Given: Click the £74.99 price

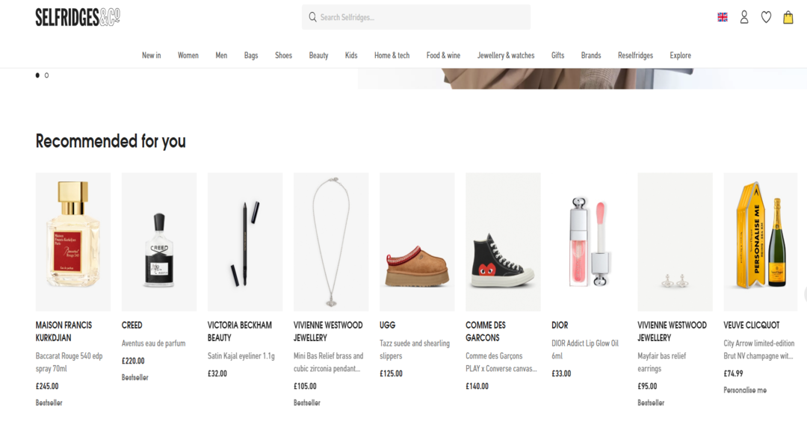Looking at the screenshot, I should [x=734, y=373].
